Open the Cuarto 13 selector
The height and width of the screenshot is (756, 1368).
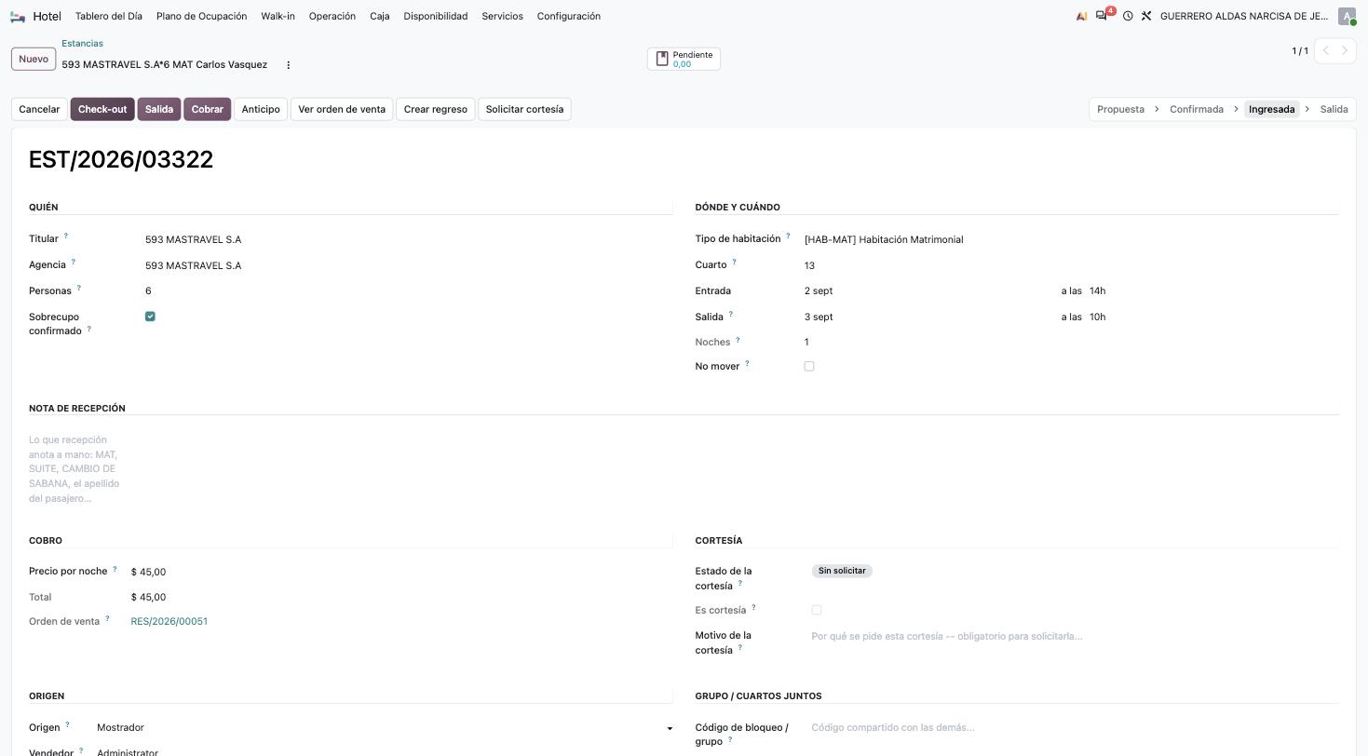pos(1072,265)
